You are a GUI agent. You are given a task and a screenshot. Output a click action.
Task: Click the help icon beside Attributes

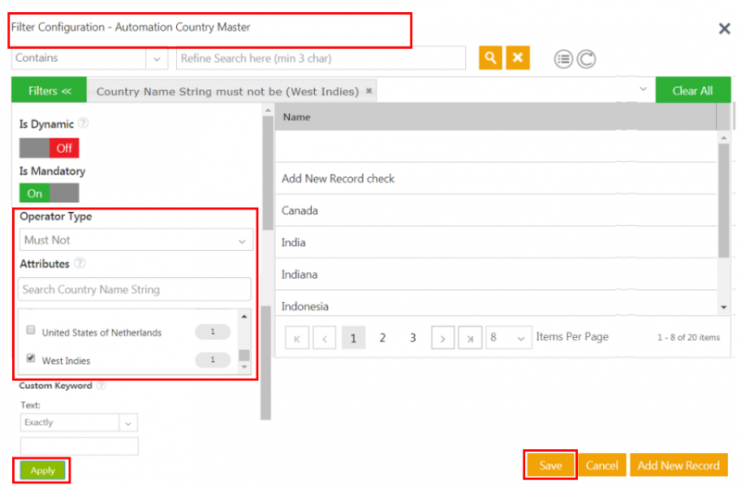81,264
